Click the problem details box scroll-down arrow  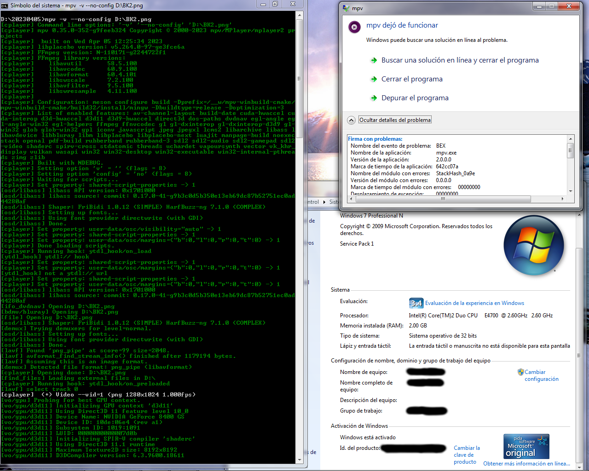571,191
